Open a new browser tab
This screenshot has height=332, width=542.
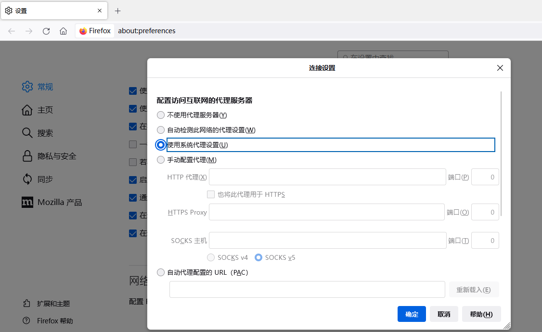pyautogui.click(x=117, y=10)
